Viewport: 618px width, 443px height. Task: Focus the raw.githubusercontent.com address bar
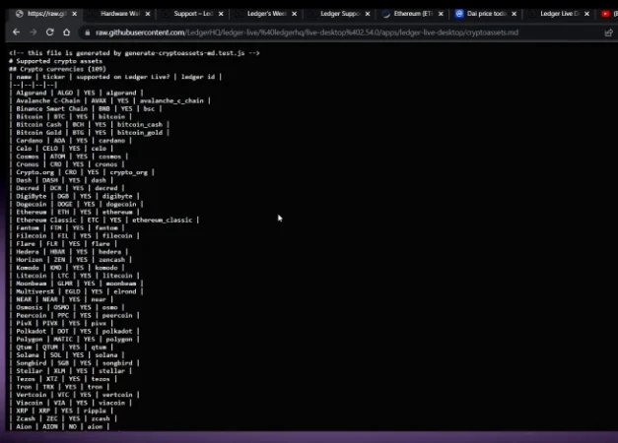[x=307, y=32]
